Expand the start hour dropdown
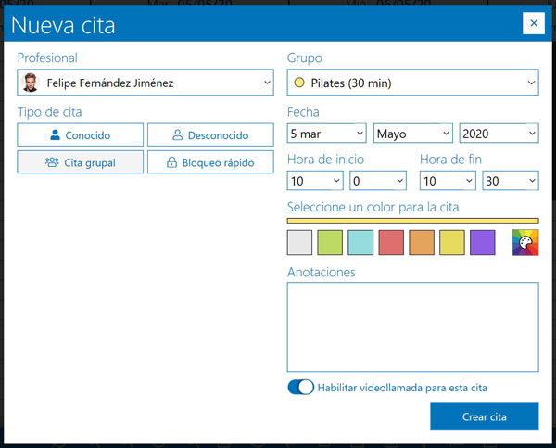The width and height of the screenshot is (556, 448). (x=315, y=180)
